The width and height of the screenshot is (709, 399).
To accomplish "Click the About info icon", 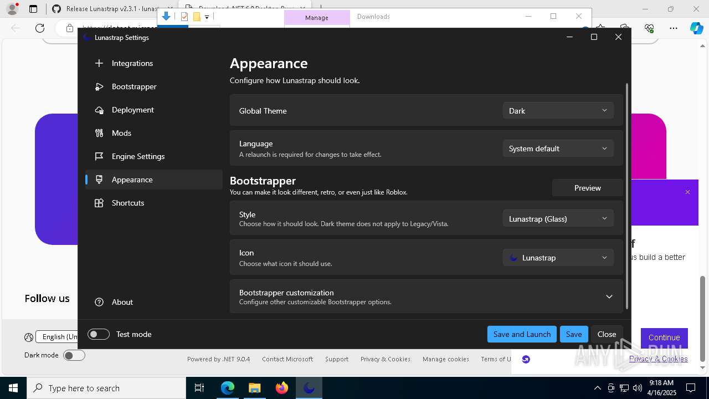I will (x=99, y=302).
